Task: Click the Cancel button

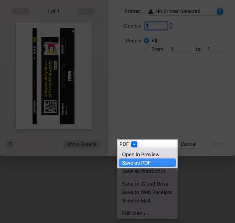Action: (188, 144)
